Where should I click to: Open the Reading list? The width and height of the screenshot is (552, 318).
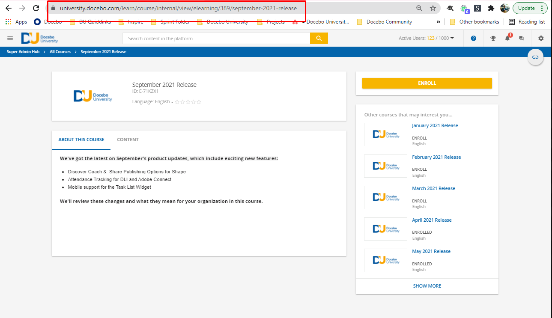[527, 22]
